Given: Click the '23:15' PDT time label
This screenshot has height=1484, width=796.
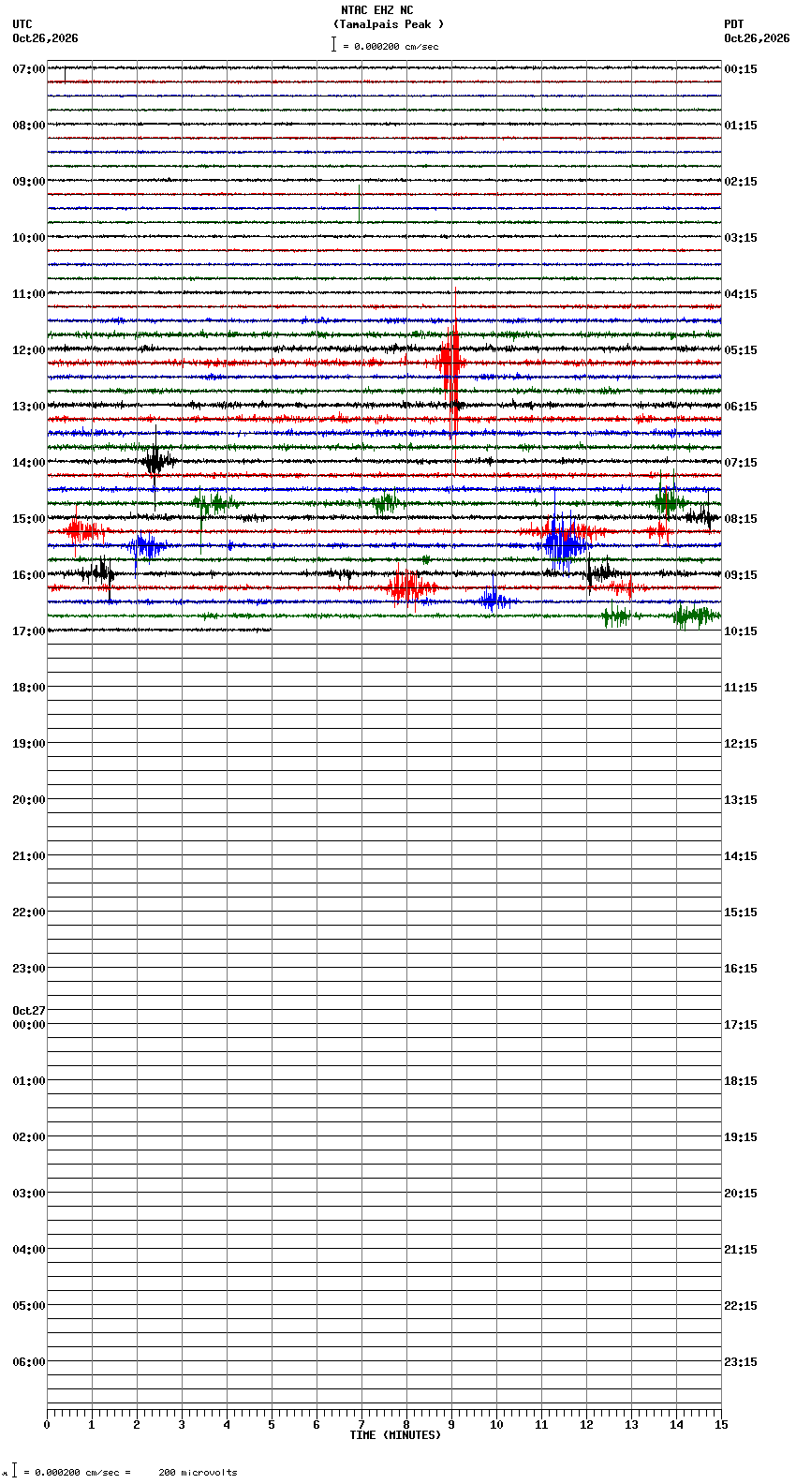Looking at the screenshot, I should (741, 1362).
